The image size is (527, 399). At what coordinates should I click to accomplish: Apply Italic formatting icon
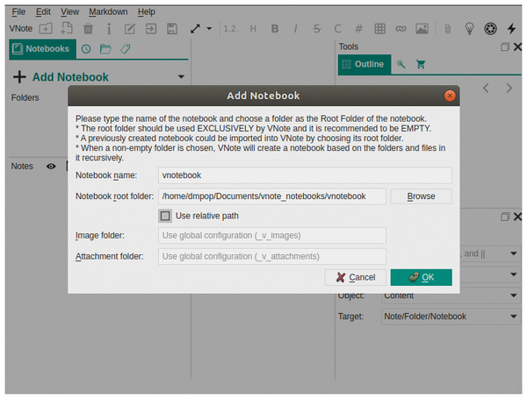pyautogui.click(x=295, y=29)
